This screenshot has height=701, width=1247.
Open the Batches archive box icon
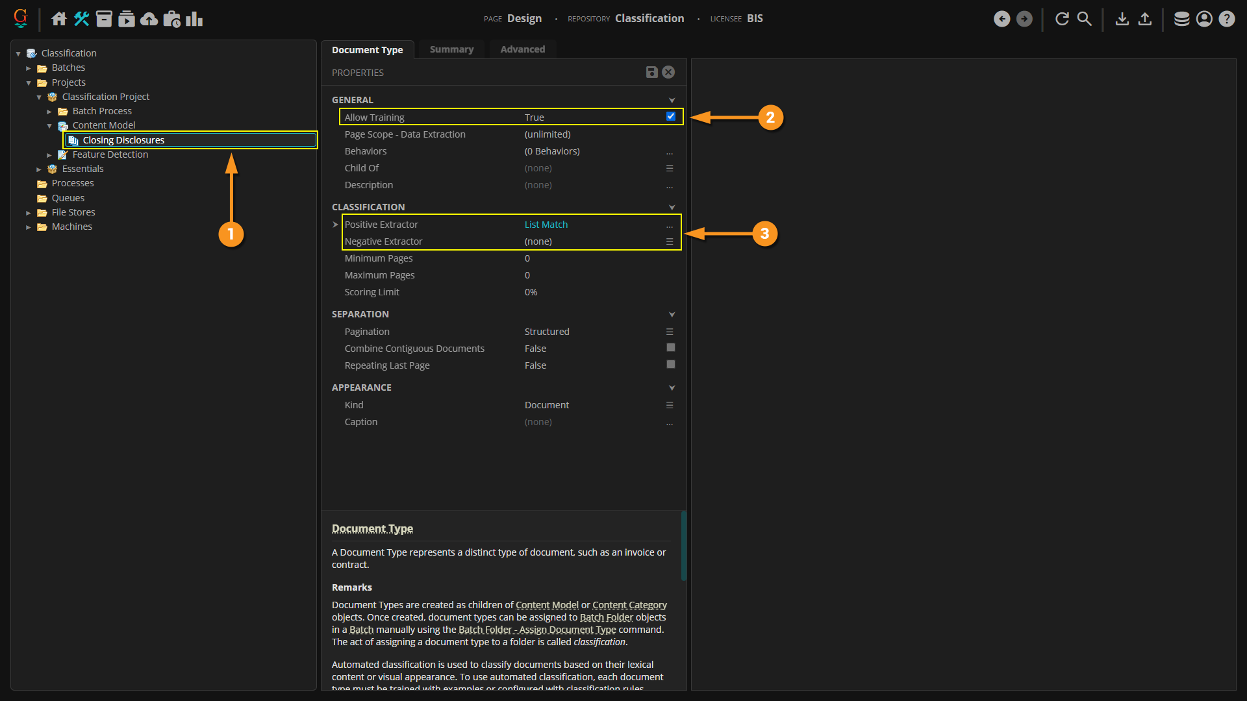click(x=104, y=19)
